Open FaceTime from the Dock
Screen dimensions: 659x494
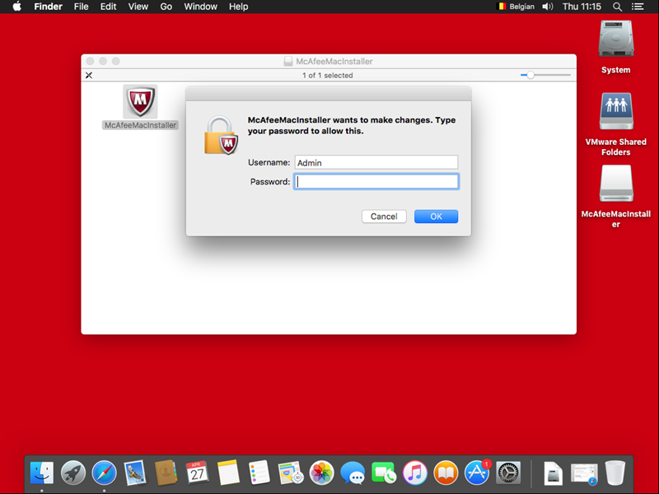coord(384,473)
